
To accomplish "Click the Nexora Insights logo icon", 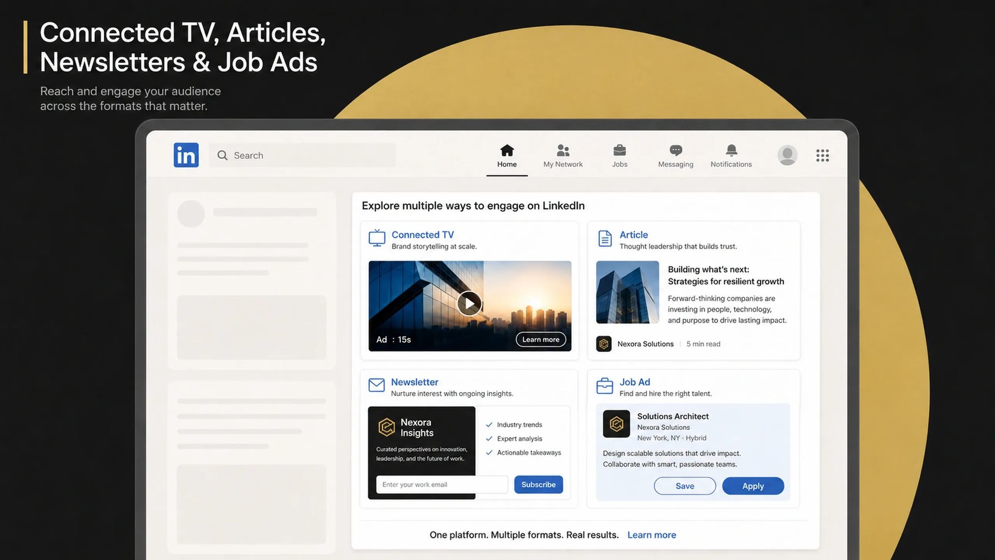I will (x=387, y=427).
